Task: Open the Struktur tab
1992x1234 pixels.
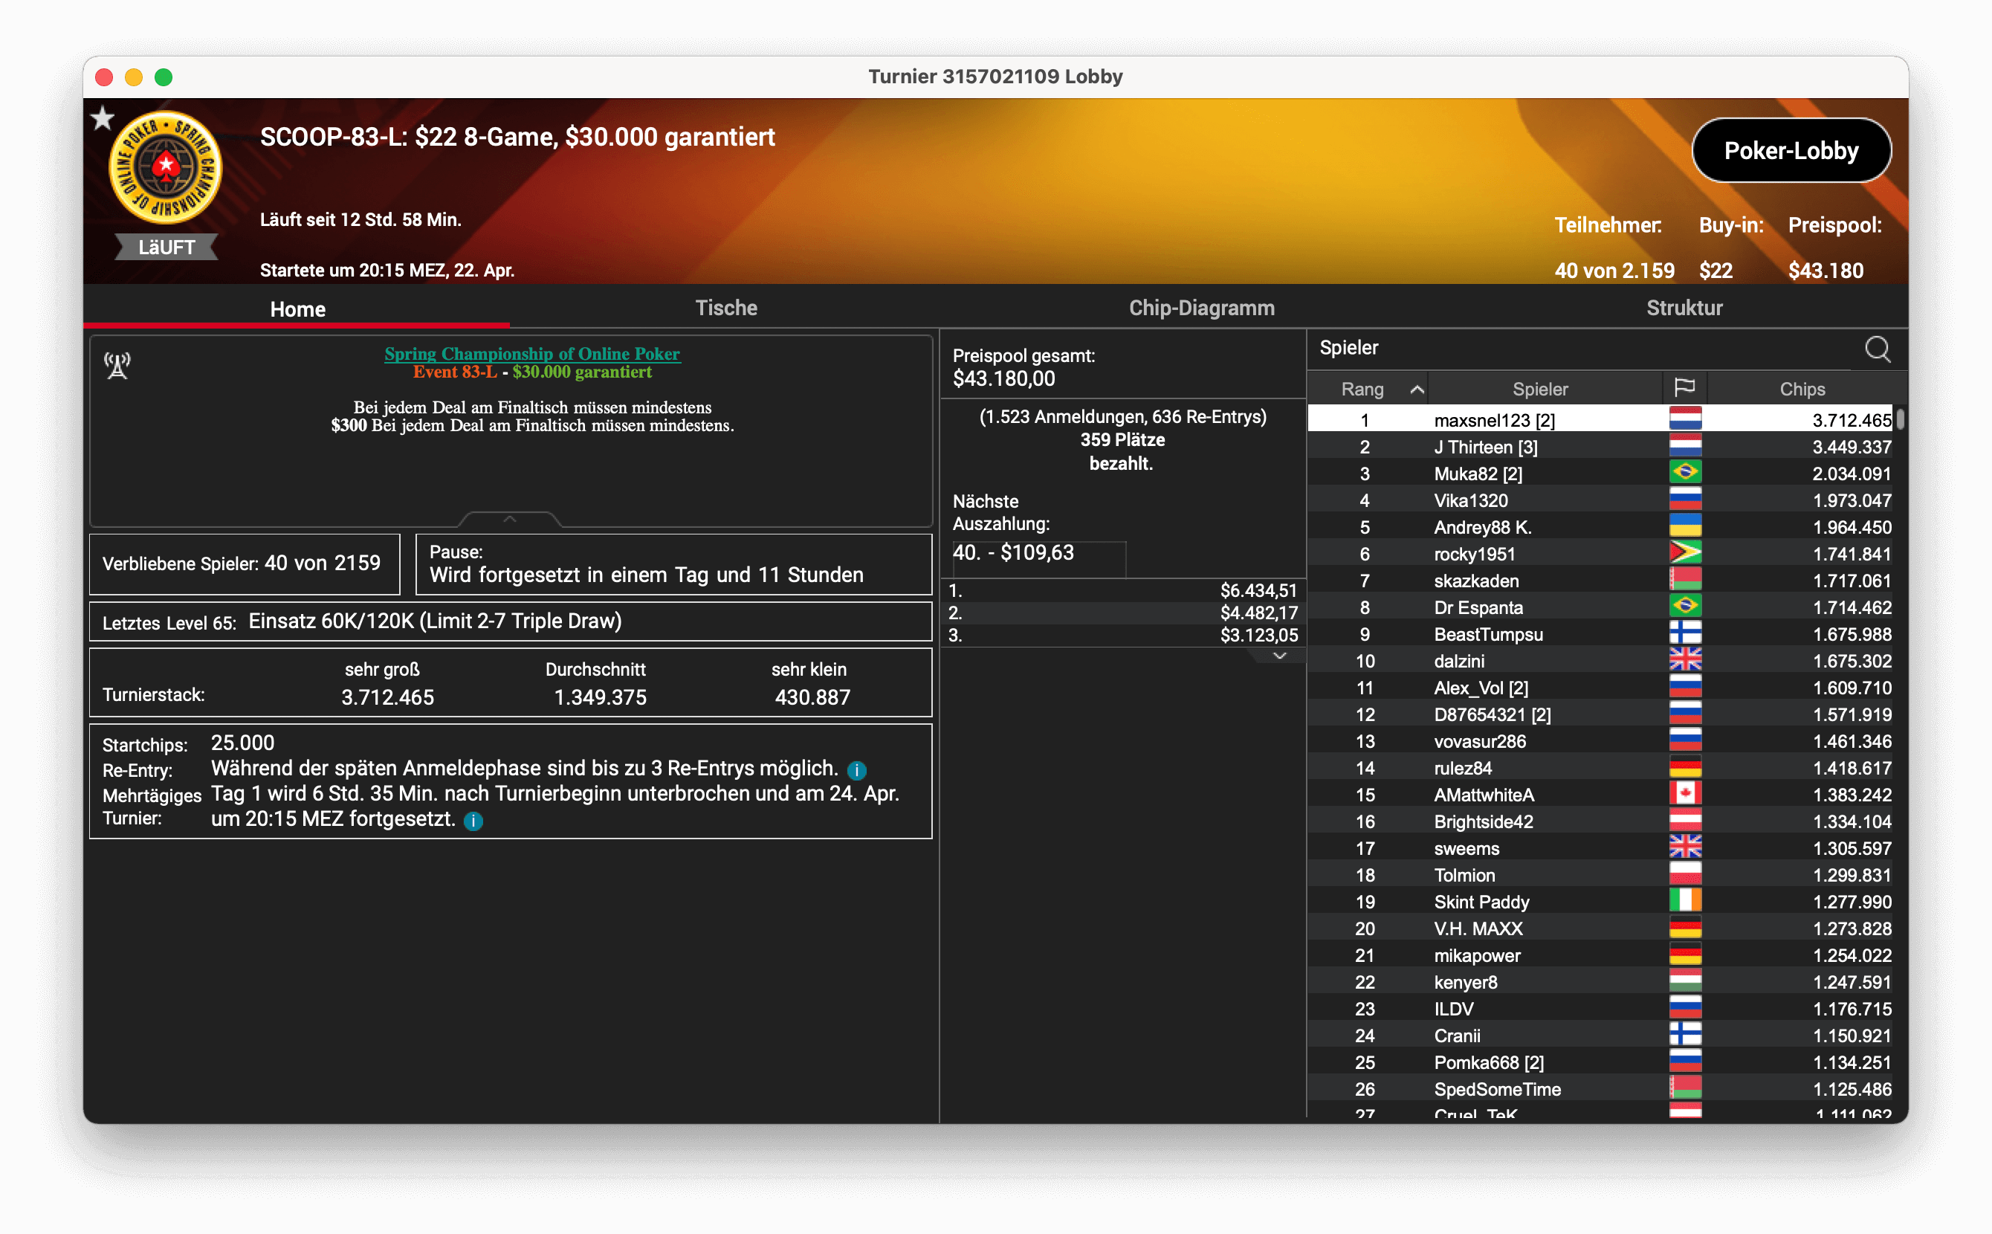Action: point(1684,308)
